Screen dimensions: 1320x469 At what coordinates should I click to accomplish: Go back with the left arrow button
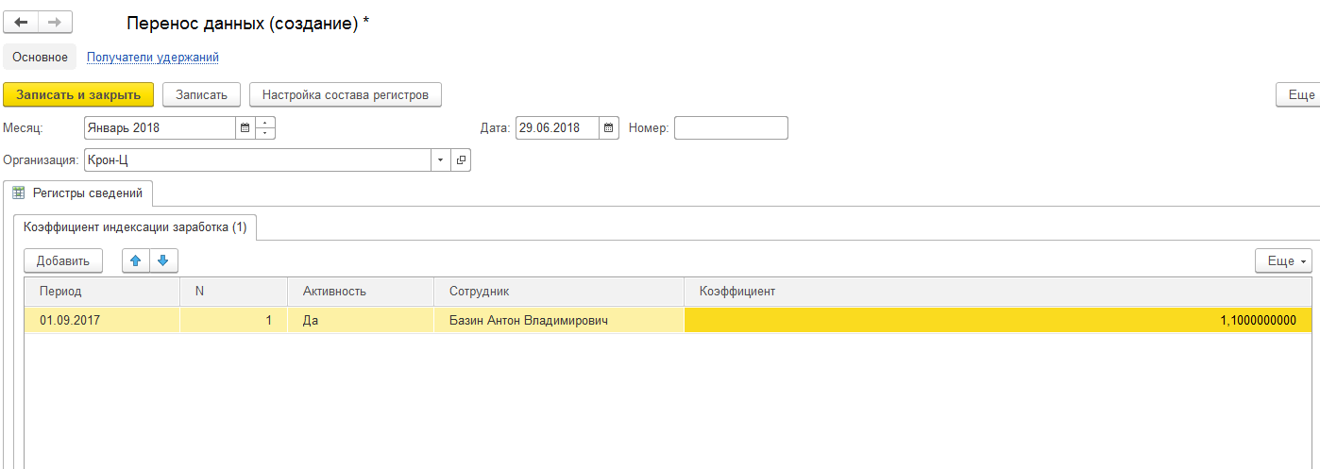click(x=21, y=22)
